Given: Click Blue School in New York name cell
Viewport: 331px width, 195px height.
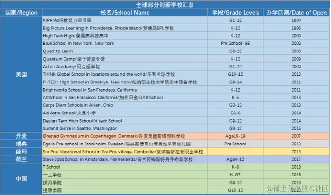Looking at the screenshot, I should point(125,43).
